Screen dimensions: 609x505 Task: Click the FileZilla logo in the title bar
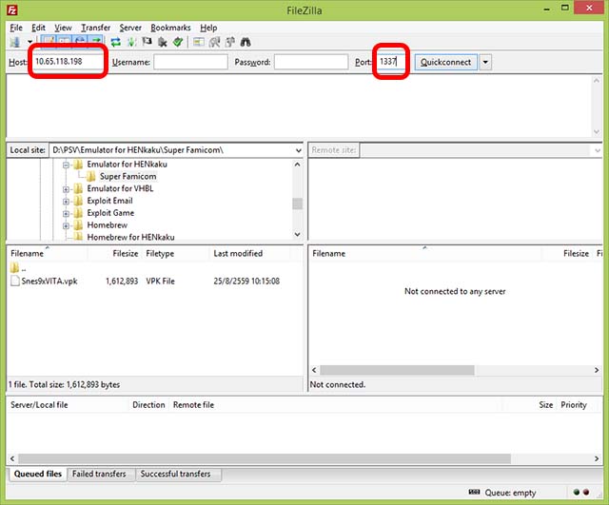(x=12, y=10)
